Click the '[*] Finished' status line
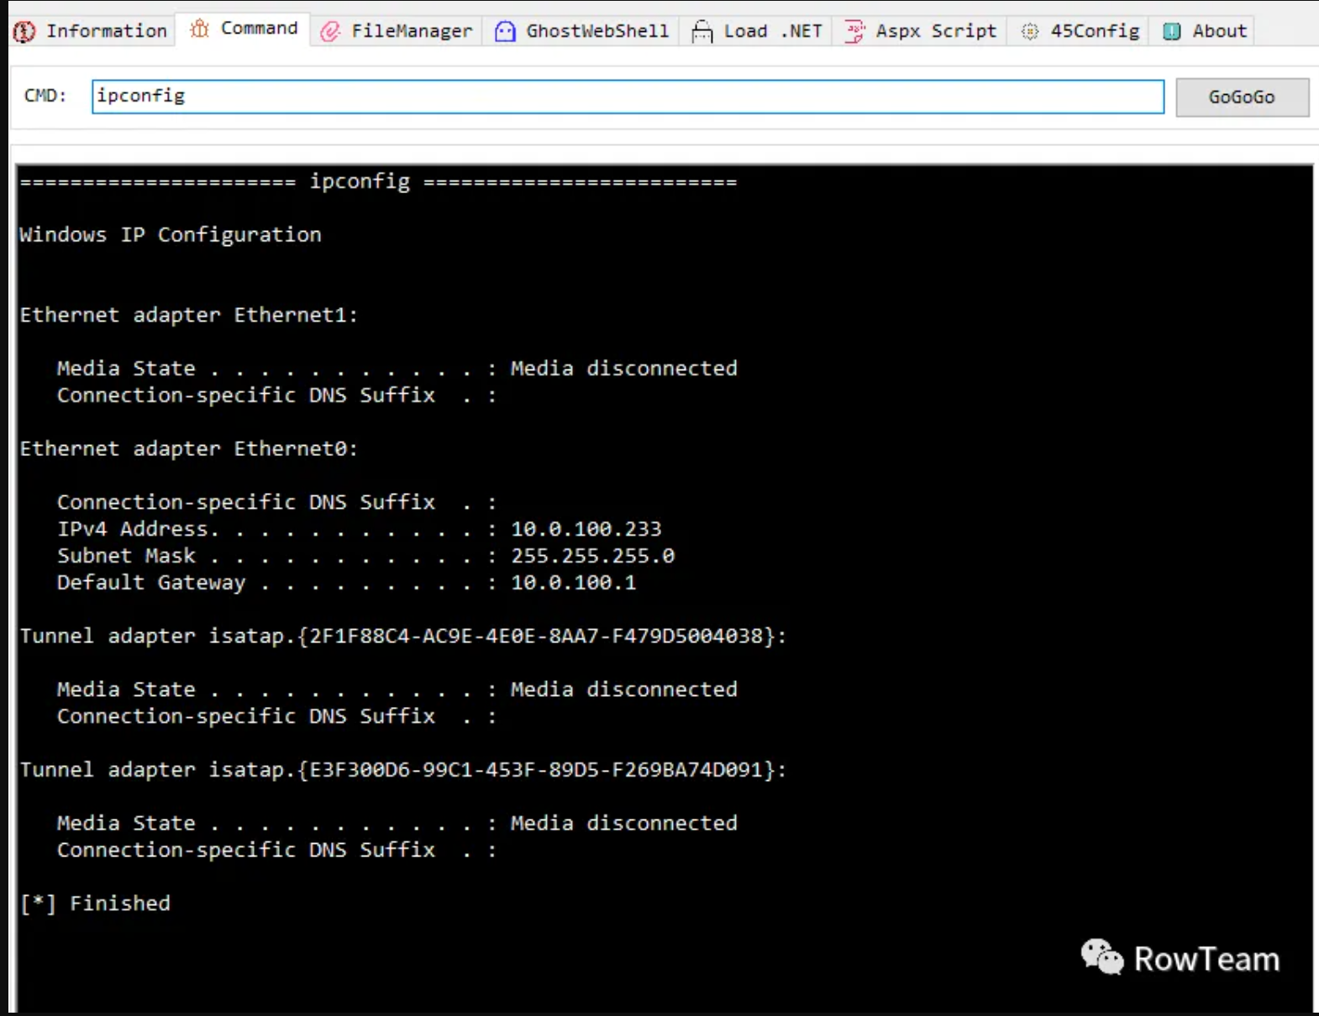The image size is (1319, 1016). [95, 903]
